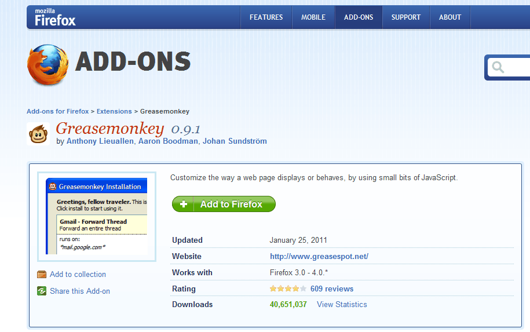Click the Downloads row label
This screenshot has height=332, width=530.
click(x=192, y=304)
